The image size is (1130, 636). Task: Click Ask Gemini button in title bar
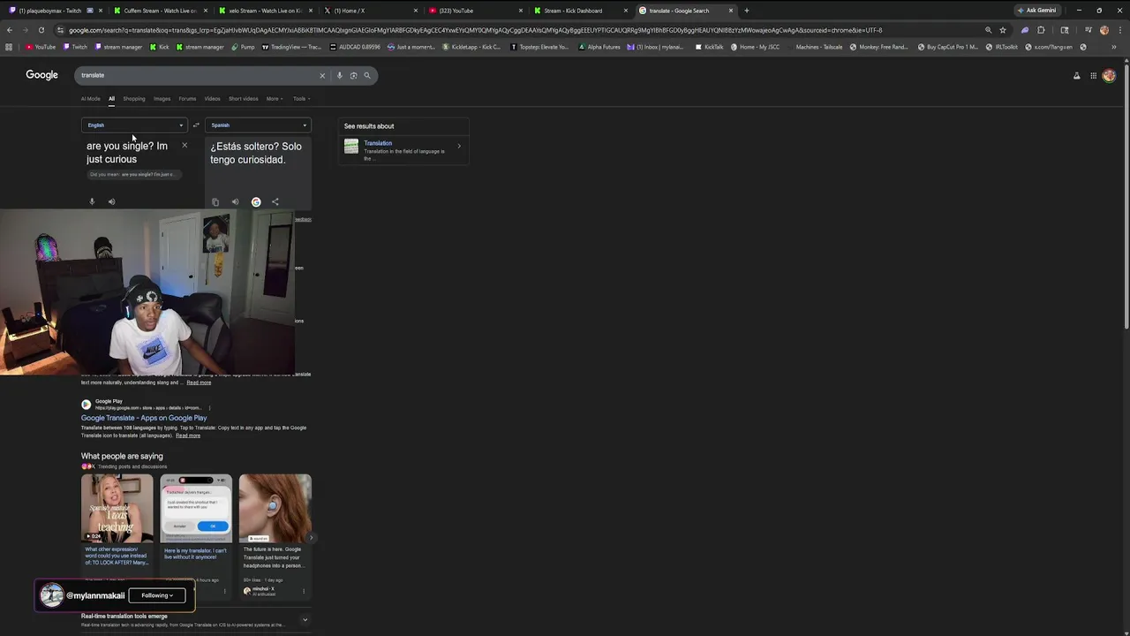[x=1036, y=11]
